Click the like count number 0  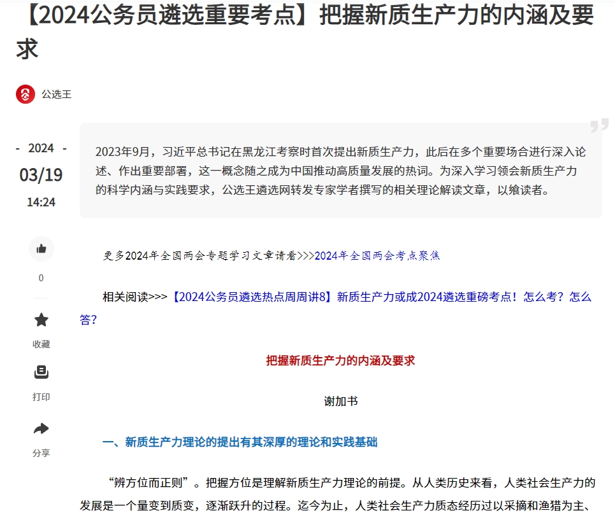click(41, 278)
